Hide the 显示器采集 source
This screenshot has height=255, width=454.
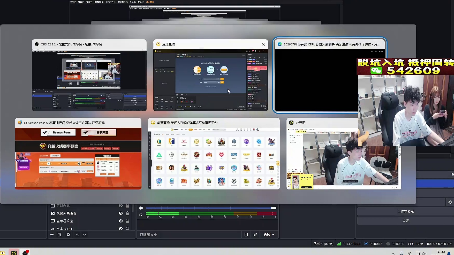(121, 221)
